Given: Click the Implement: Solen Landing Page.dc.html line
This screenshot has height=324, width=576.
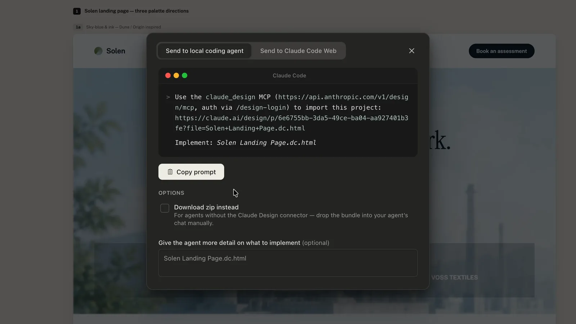Looking at the screenshot, I should [246, 143].
